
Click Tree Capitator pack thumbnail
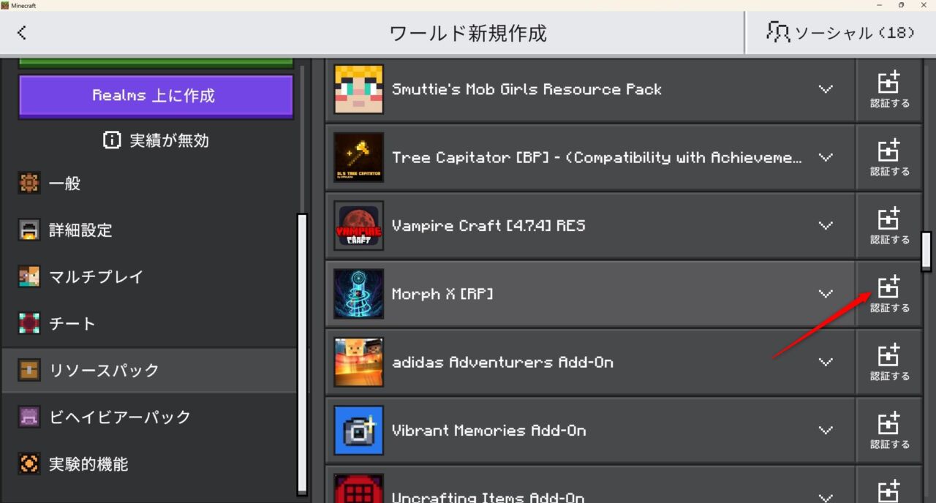coord(358,157)
